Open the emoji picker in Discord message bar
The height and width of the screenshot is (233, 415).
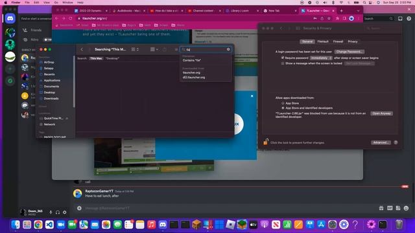[x=406, y=208]
